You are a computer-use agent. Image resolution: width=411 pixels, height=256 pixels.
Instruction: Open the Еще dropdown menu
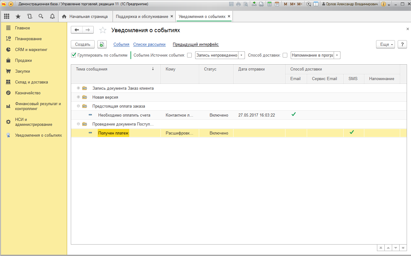385,45
